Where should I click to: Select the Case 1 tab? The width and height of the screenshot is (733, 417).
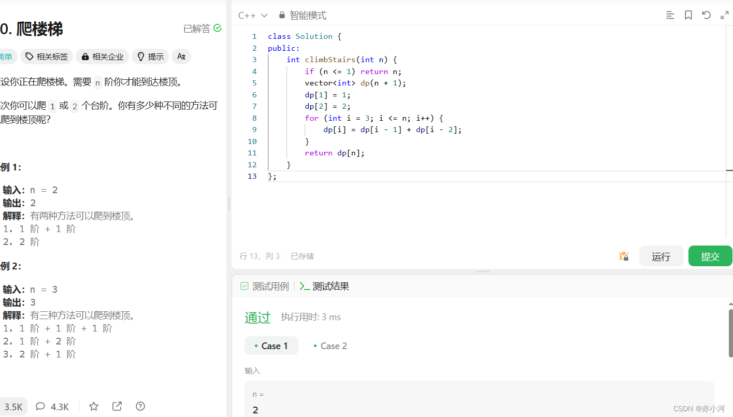[271, 346]
